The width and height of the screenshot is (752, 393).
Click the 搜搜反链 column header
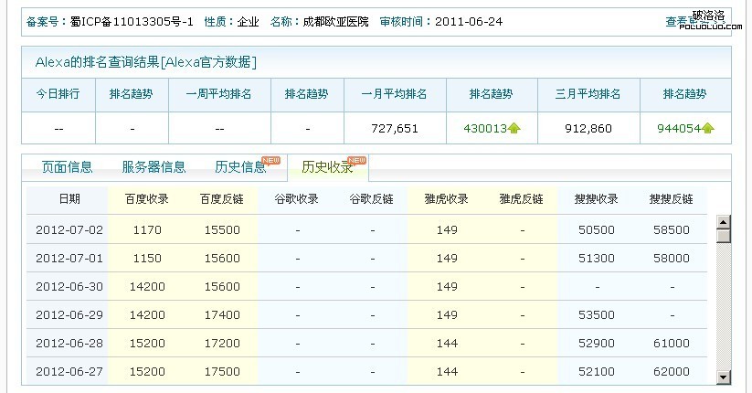tap(671, 199)
